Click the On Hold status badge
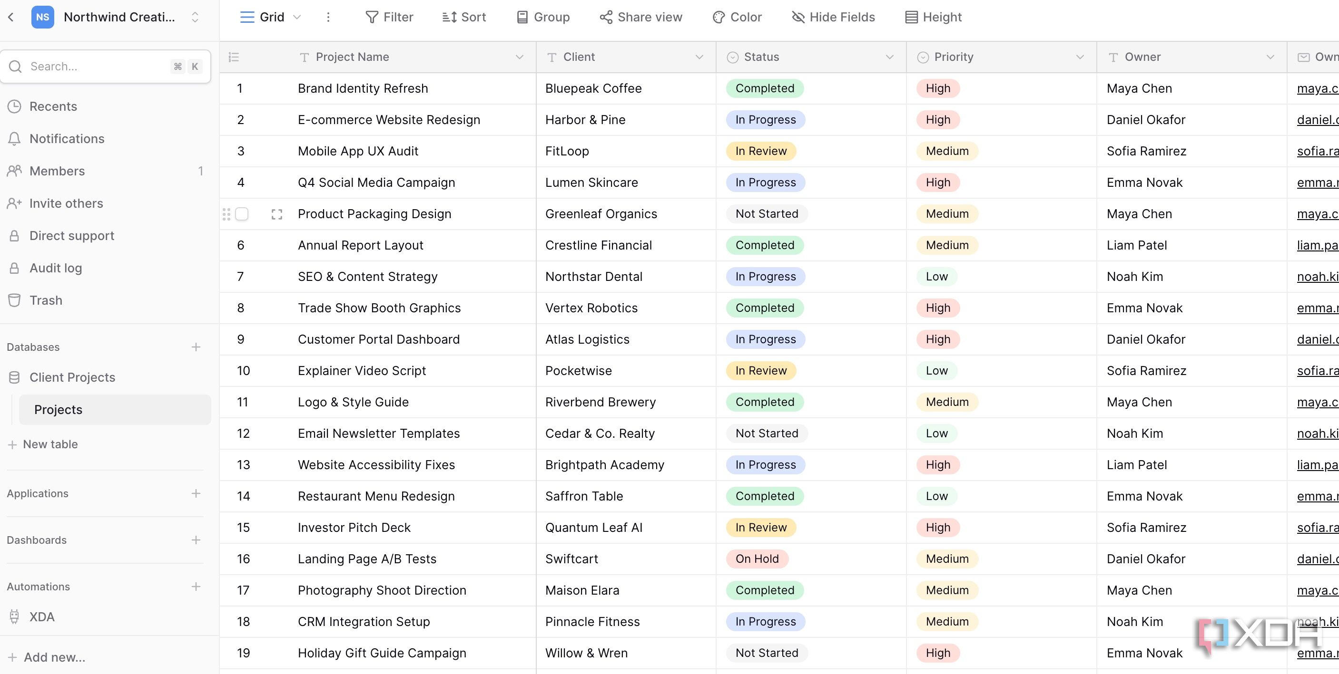1339x674 pixels. [757, 558]
